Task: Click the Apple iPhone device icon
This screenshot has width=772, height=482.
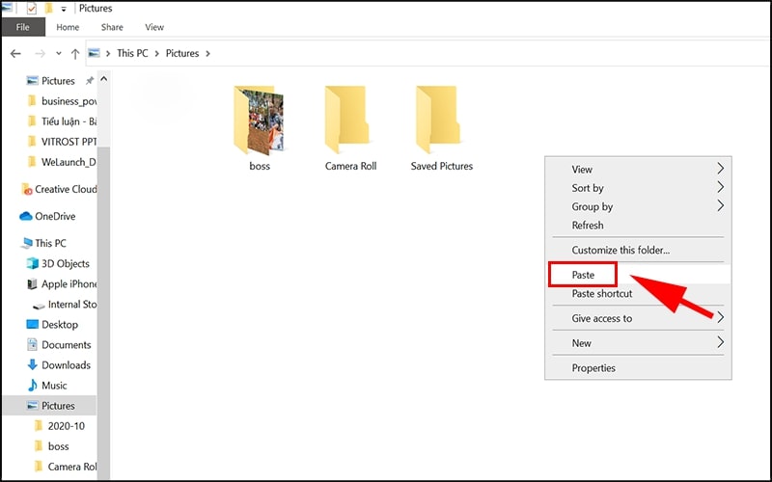Action: 33,283
